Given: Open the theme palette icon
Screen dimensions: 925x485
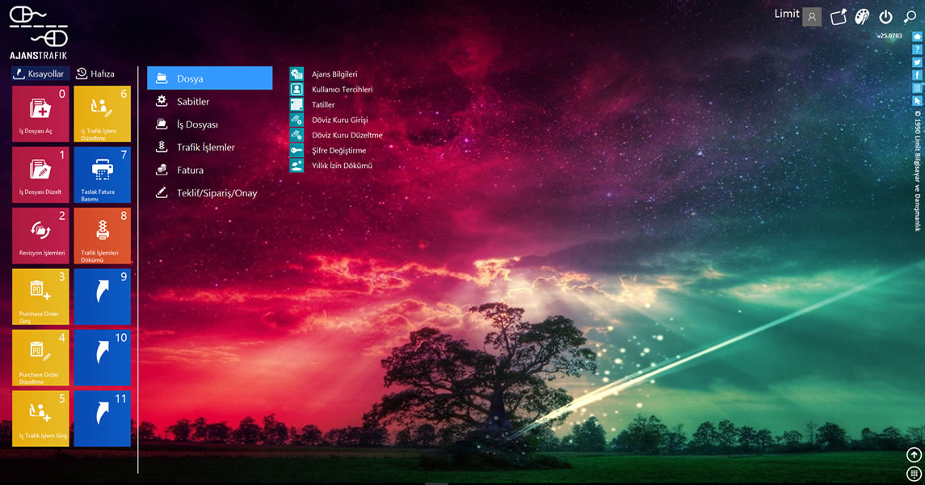Looking at the screenshot, I should (862, 17).
